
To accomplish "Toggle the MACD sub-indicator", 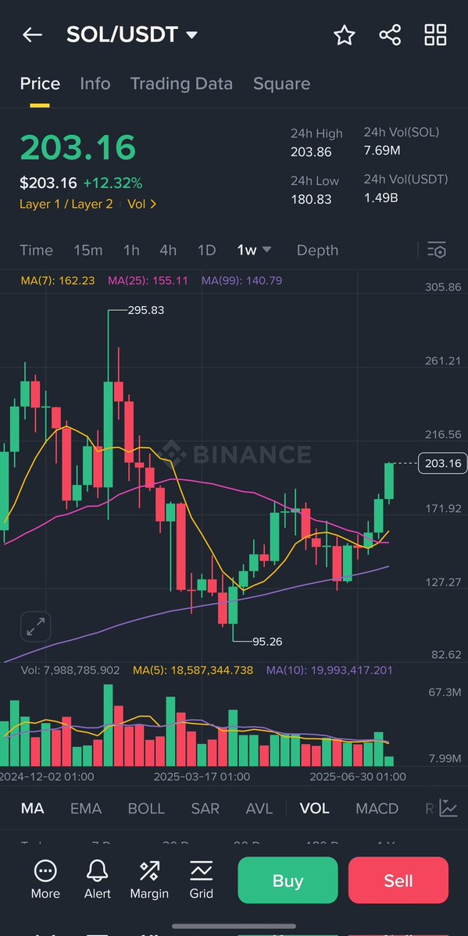I will 377,808.
